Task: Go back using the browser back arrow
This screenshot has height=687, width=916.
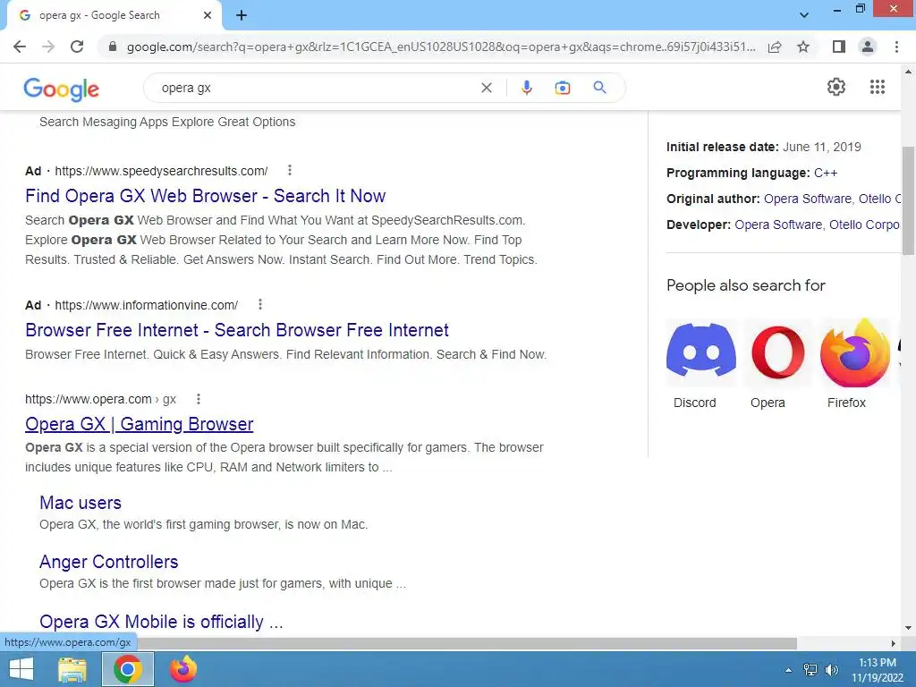Action: [x=20, y=47]
